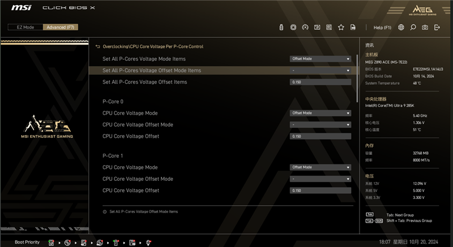The image size is (453, 247).
Task: Click the Shift + Tab: Previous Group hint
Action: tap(409, 221)
